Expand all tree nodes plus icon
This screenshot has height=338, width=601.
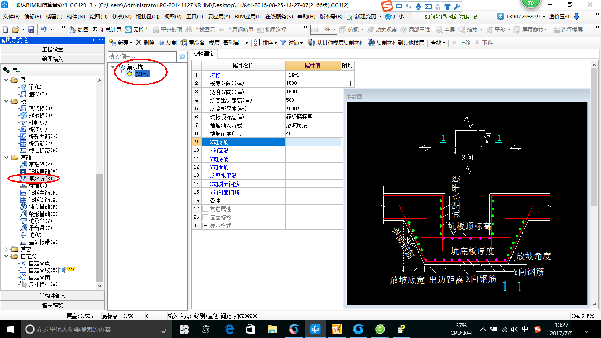[x=6, y=70]
